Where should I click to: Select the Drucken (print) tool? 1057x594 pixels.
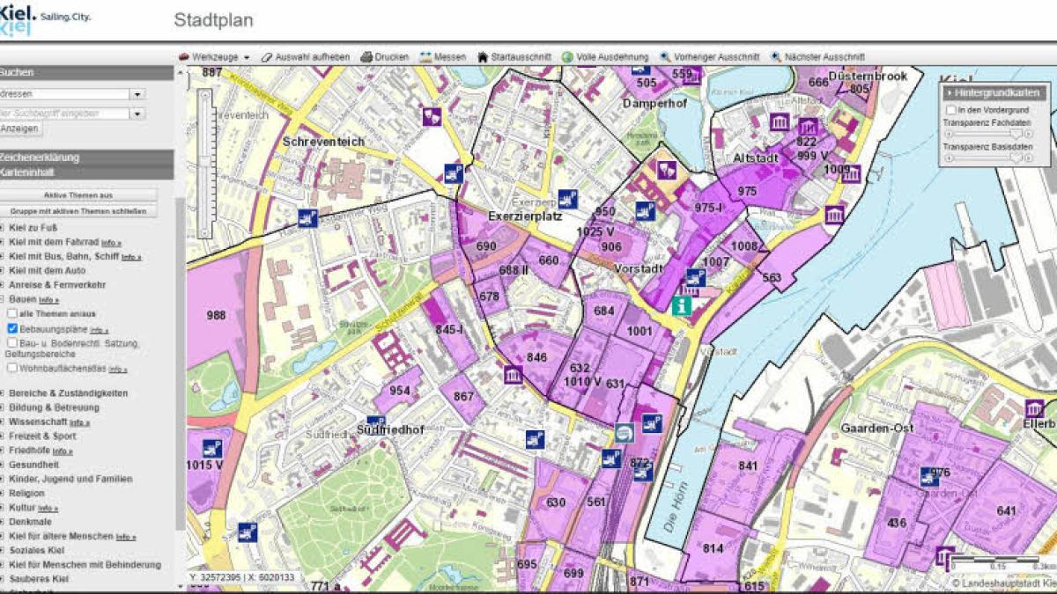386,55
